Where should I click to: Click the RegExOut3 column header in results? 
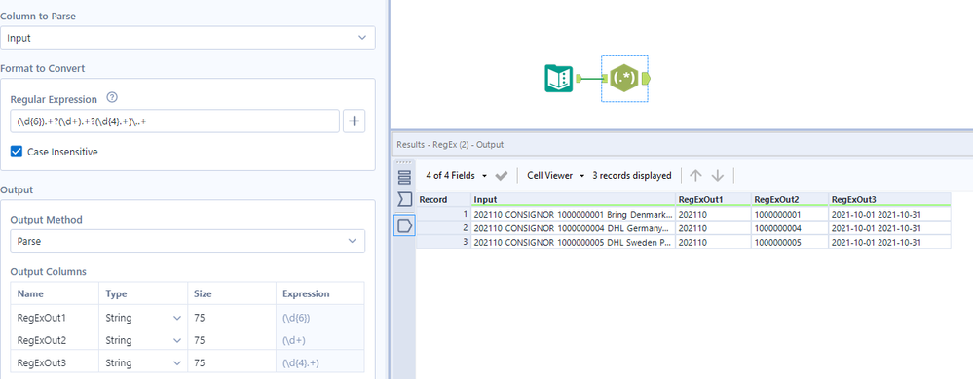point(890,199)
